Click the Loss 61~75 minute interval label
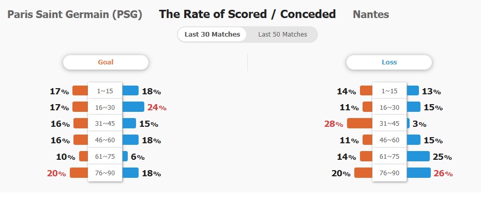This screenshot has height=200, width=481. click(x=389, y=157)
